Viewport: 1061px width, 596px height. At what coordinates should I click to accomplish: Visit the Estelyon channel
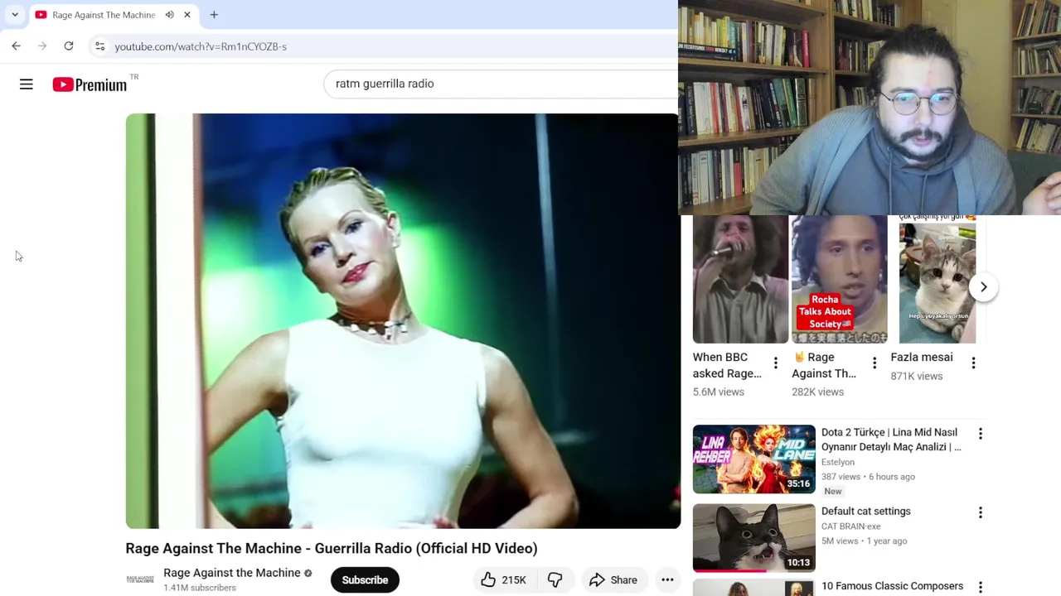point(838,462)
